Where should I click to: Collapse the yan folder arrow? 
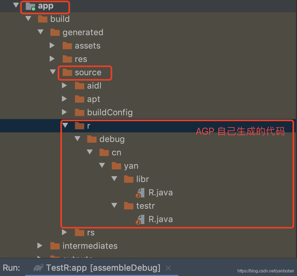[x=102, y=165]
